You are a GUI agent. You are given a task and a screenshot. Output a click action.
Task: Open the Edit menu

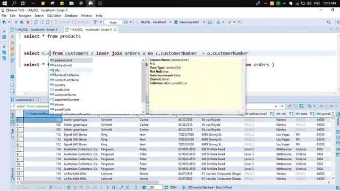(x=13, y=15)
